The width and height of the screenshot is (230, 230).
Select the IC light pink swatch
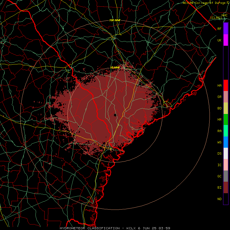(x=226, y=165)
